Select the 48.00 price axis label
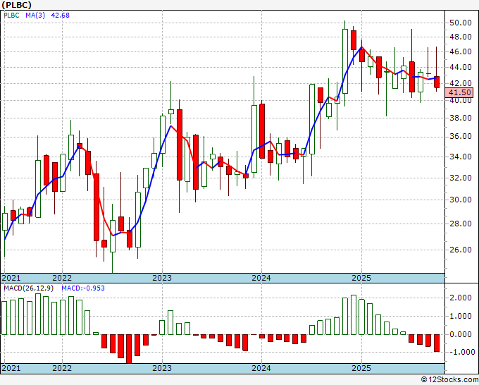 [460, 37]
